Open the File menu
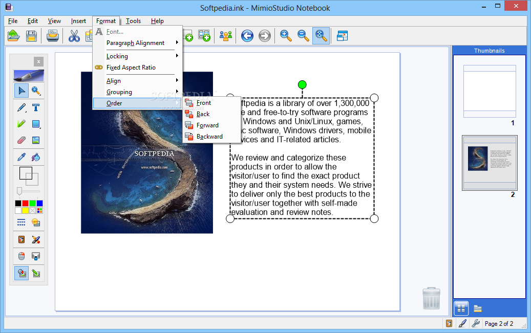 pos(13,21)
